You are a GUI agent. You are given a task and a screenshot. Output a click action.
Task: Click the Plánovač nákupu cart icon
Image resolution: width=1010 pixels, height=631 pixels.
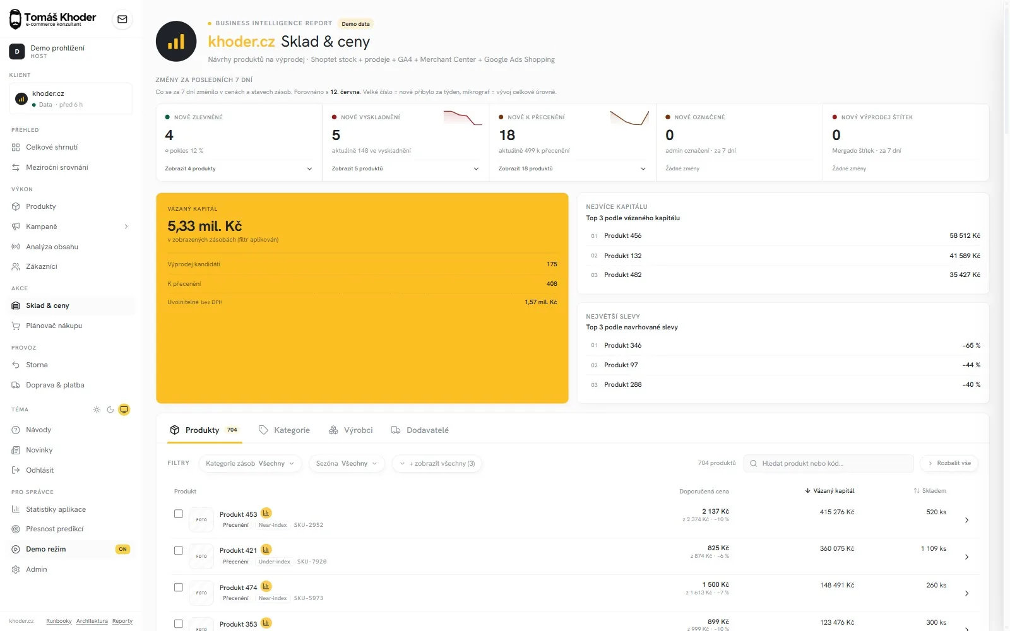[x=16, y=326]
